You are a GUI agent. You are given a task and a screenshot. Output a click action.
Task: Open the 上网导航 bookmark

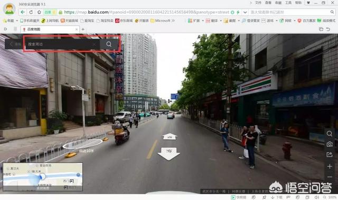pyautogui.click(x=50, y=21)
